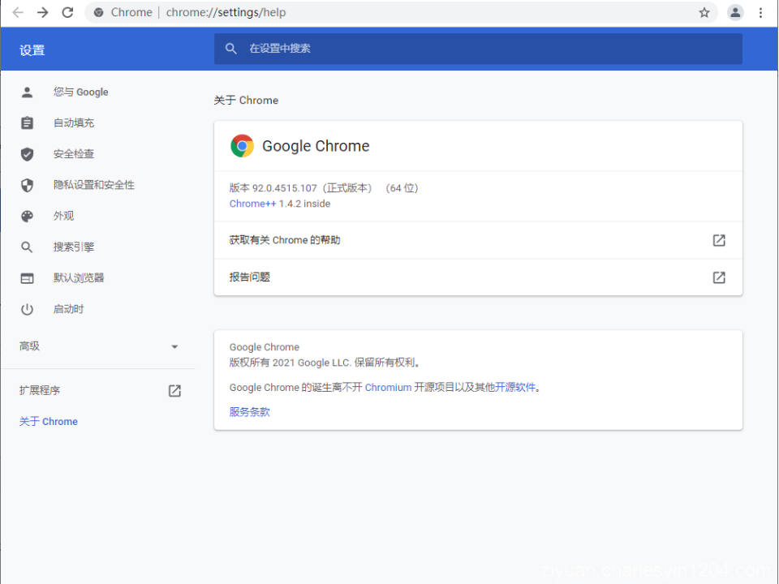
Task: Click the 搜索引擎 magnifier icon
Action: click(27, 247)
